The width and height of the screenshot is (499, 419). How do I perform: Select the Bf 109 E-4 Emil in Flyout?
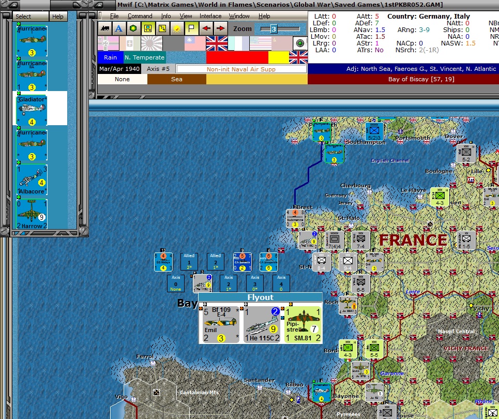tap(221, 324)
